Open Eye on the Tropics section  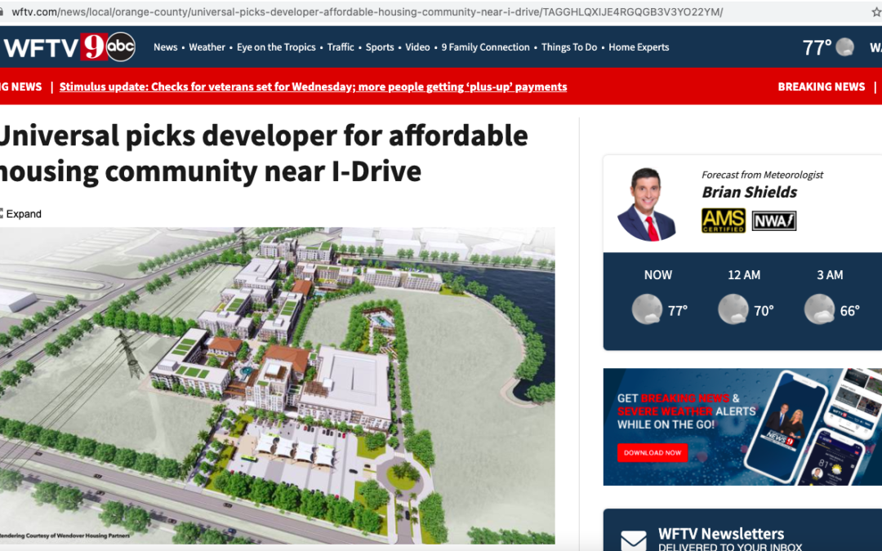[x=276, y=47]
